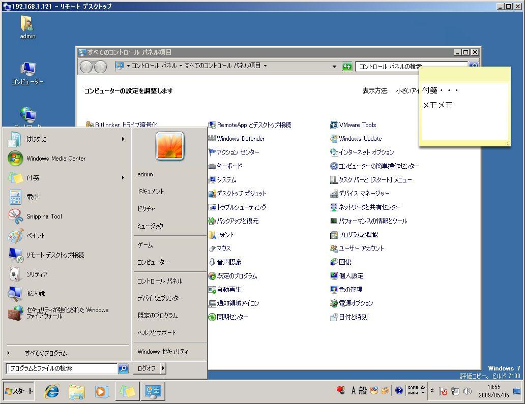The image size is (525, 404).
Task: Open the ログオフ options arrow
Action: (x=163, y=368)
